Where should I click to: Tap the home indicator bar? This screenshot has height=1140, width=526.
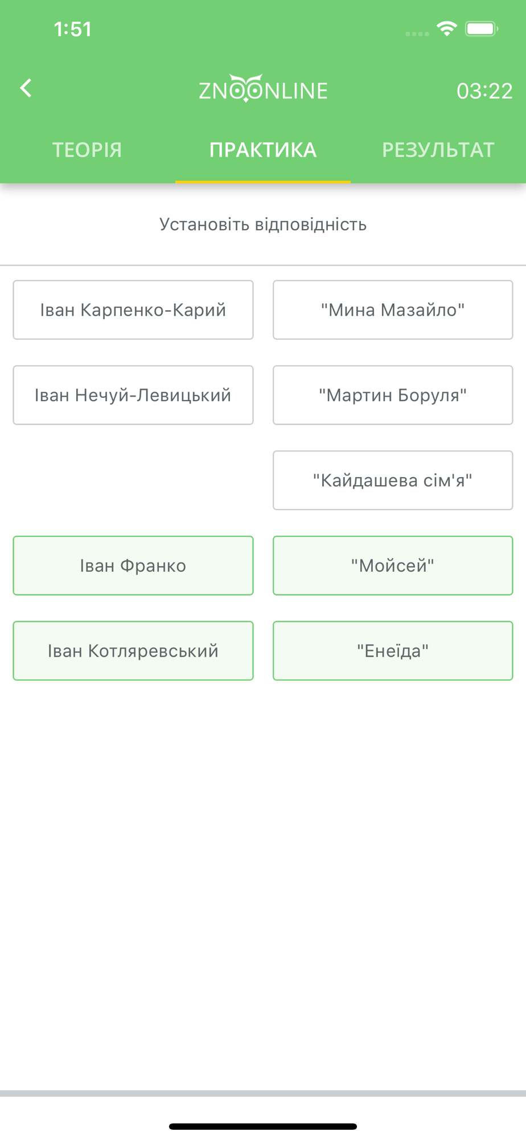point(263,1126)
